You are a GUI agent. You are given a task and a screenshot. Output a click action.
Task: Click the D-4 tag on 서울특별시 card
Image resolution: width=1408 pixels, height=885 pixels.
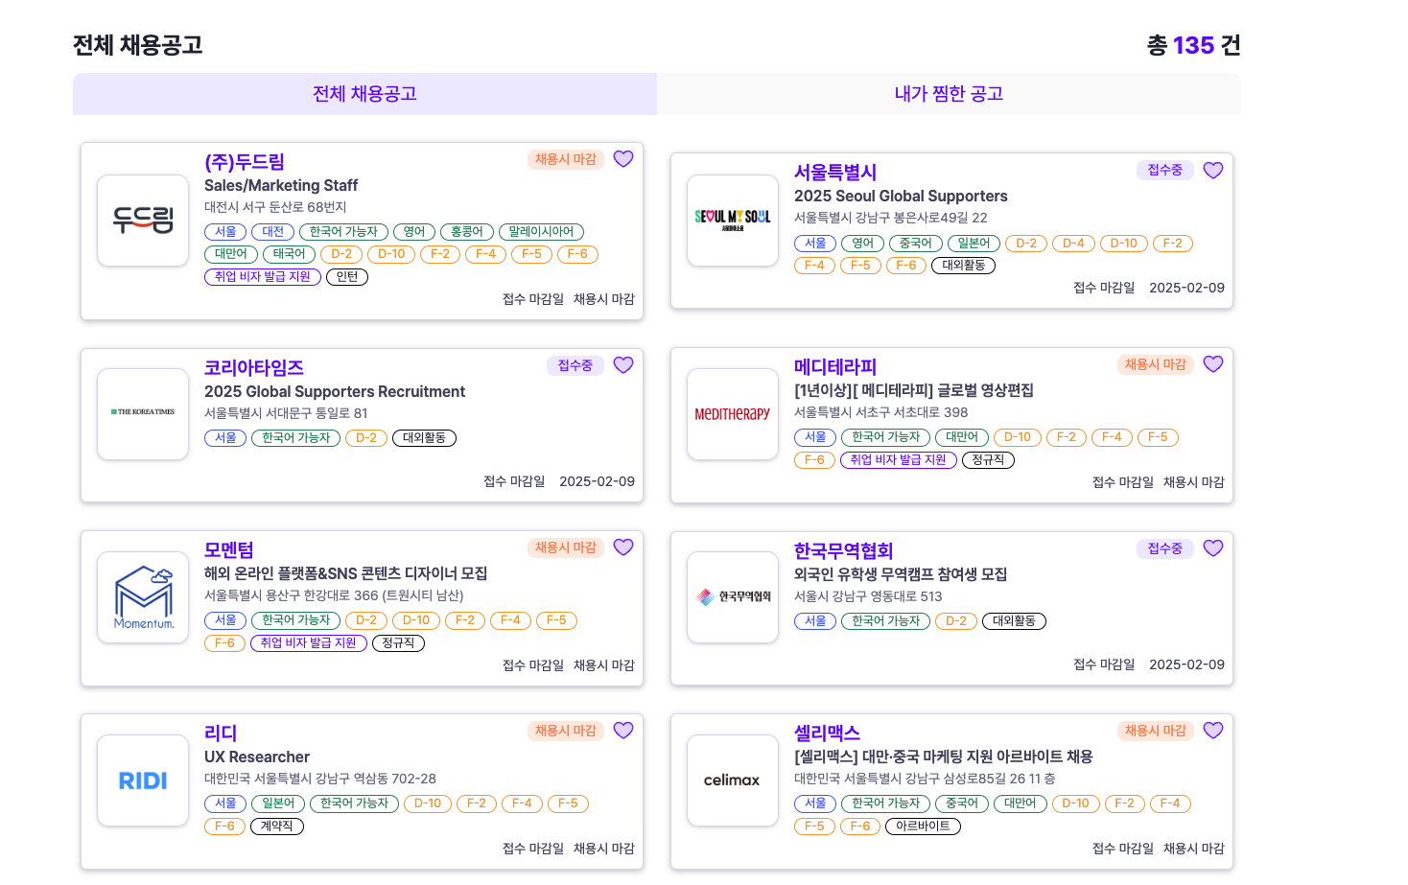click(x=1074, y=244)
